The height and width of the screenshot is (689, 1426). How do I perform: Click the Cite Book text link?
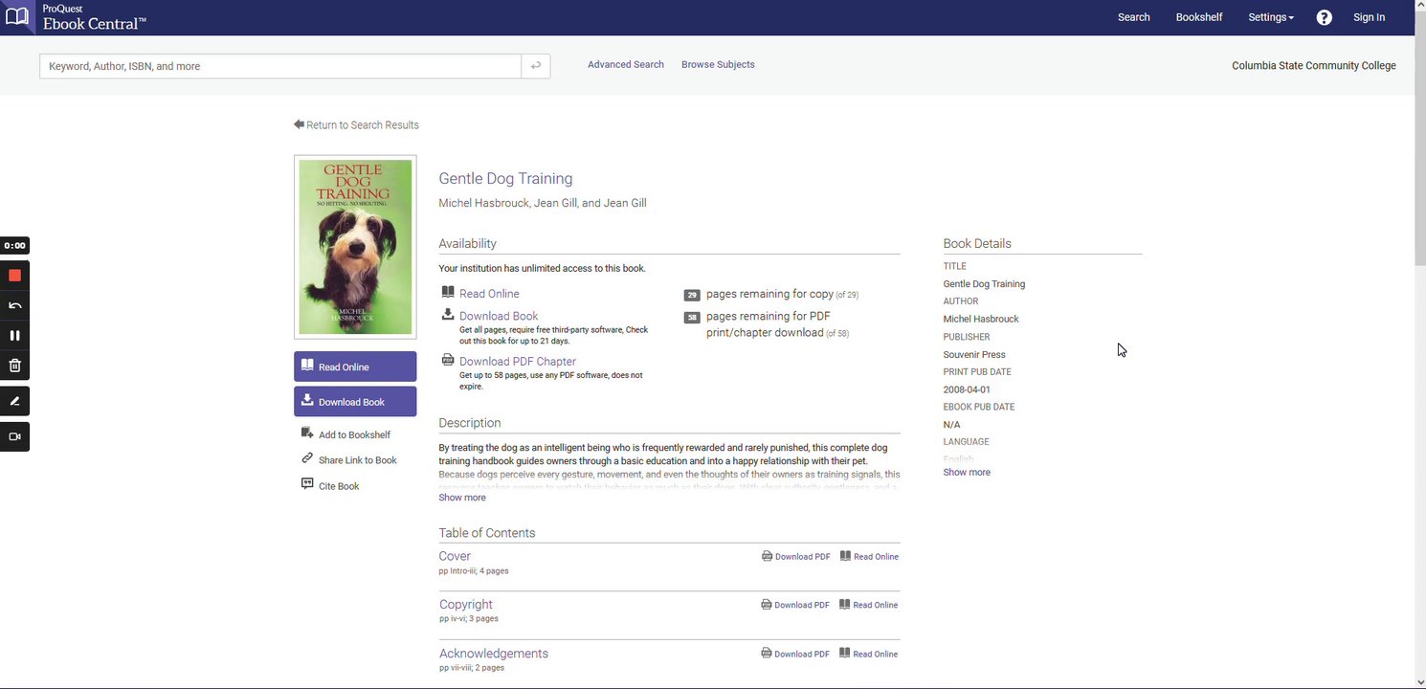(339, 486)
